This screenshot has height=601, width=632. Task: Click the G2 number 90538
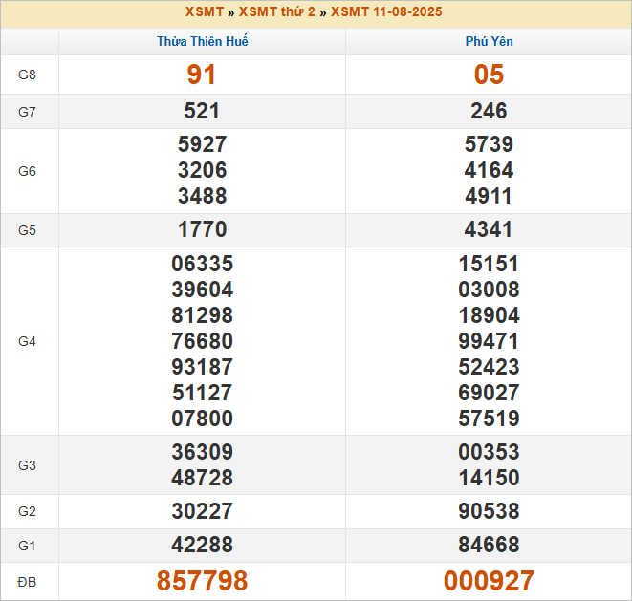tap(489, 511)
